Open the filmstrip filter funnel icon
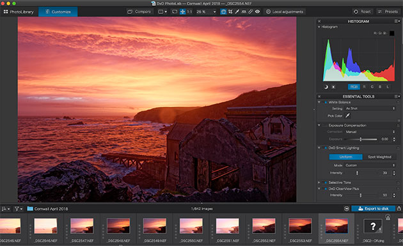This screenshot has width=403, height=246. click(x=19, y=209)
